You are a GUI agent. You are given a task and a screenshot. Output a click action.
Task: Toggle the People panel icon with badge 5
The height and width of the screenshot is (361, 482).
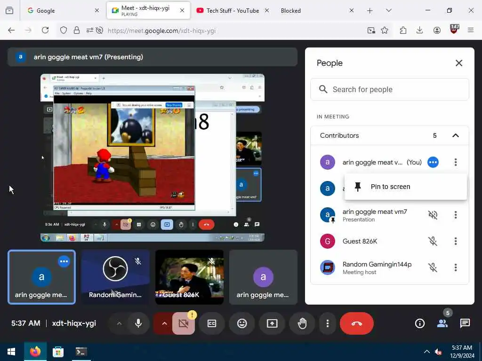[442, 323]
